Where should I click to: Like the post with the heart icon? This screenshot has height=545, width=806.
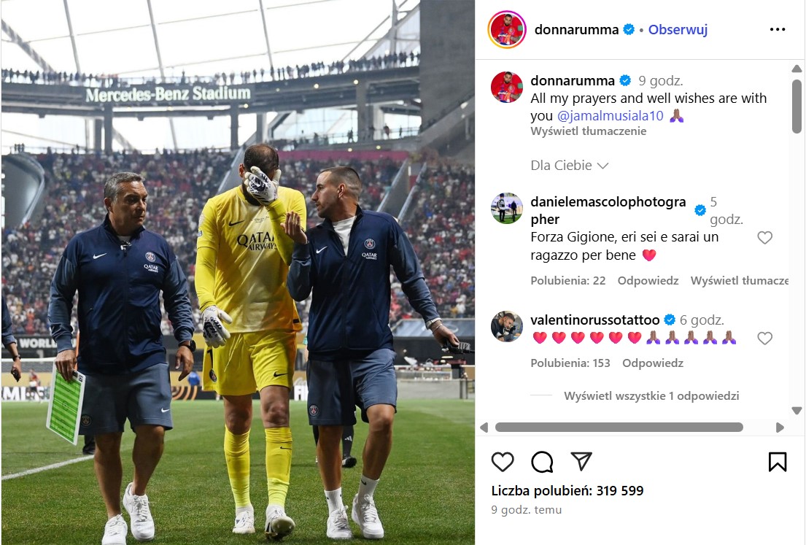503,462
